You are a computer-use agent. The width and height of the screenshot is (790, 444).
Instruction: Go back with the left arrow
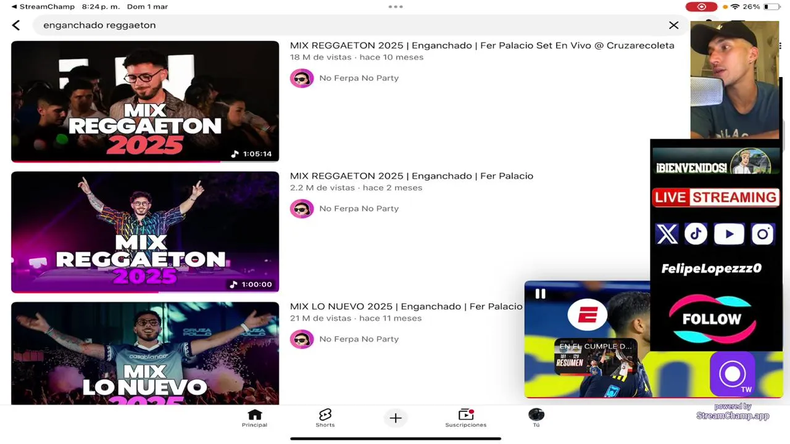[16, 25]
